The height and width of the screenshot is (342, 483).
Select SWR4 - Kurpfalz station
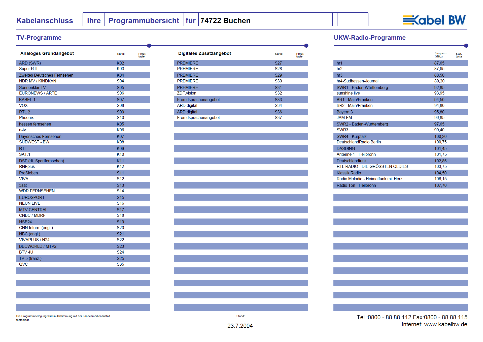pos(400,136)
